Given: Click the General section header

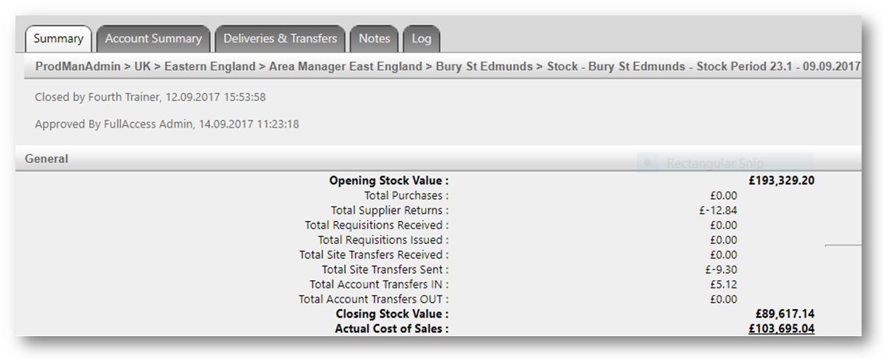Looking at the screenshot, I should click(46, 158).
